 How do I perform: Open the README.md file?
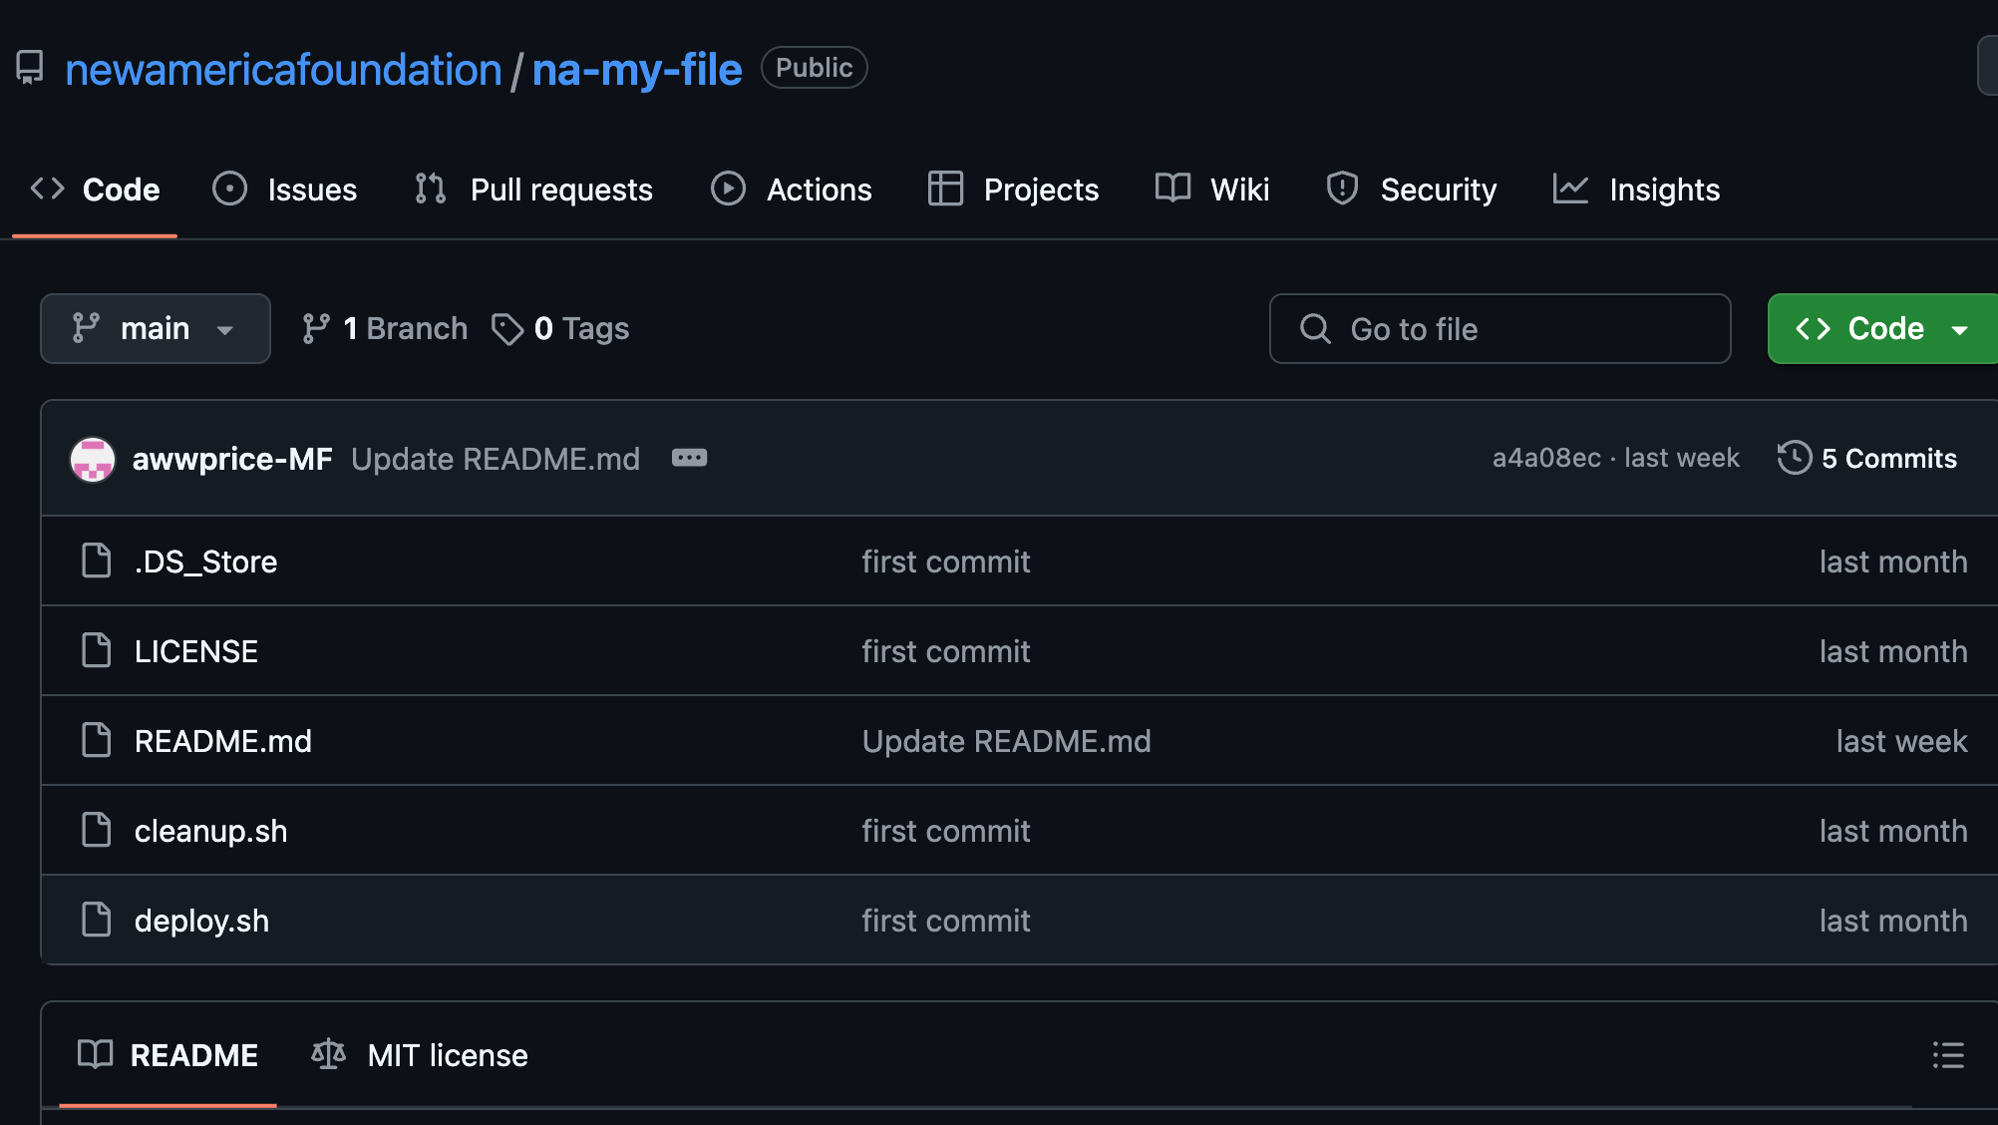[223, 741]
